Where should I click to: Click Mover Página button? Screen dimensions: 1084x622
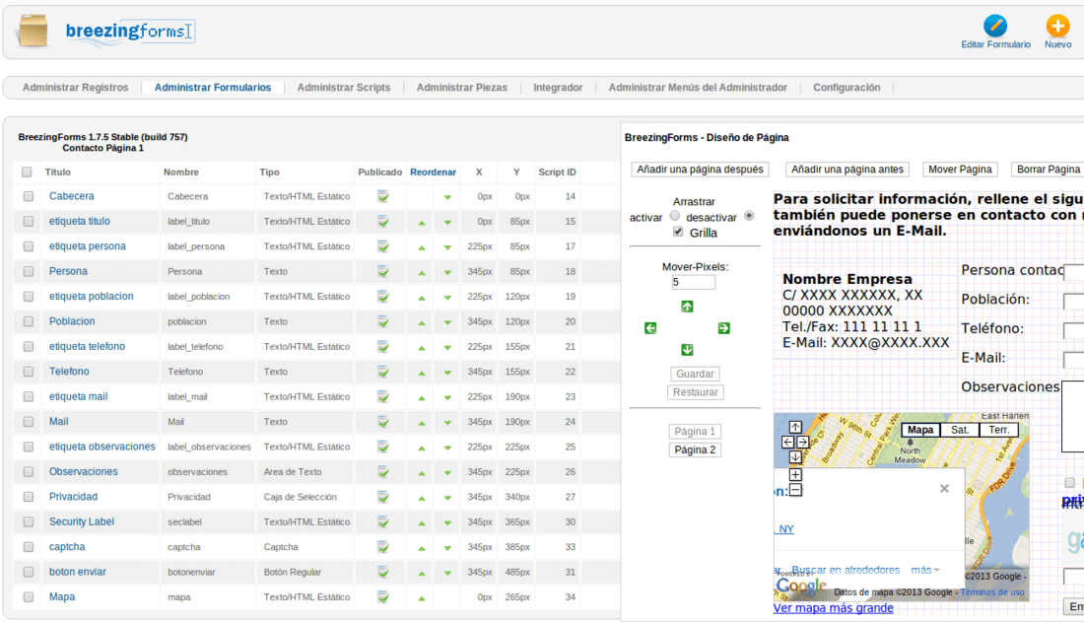click(x=960, y=170)
